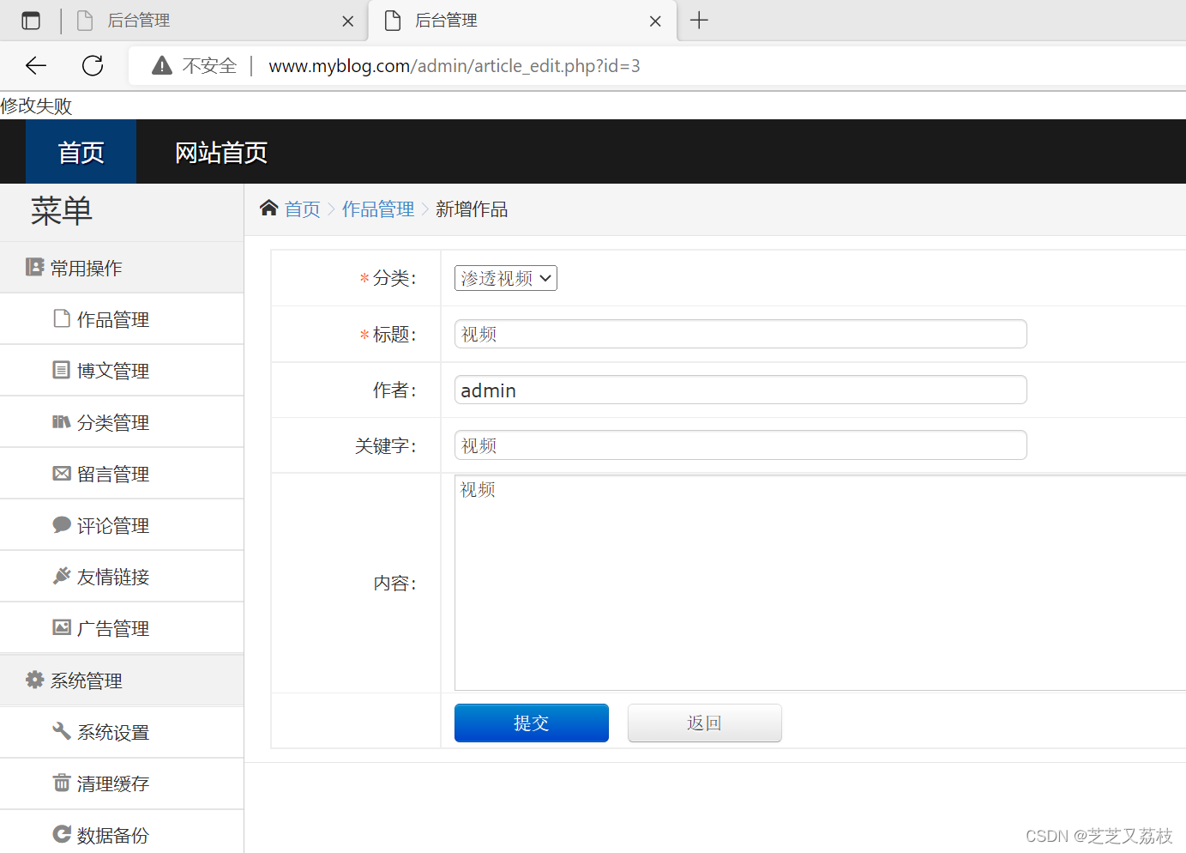This screenshot has width=1186, height=853.
Task: Click the document icon beside 作品管理
Action: (62, 318)
